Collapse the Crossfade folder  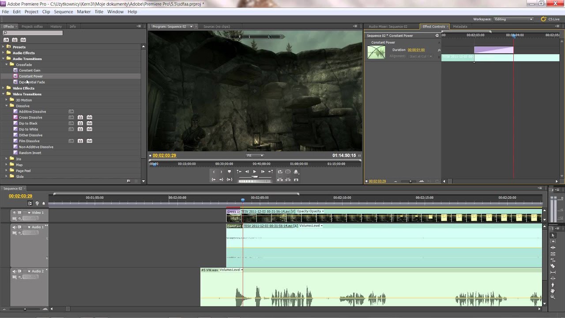(7, 64)
